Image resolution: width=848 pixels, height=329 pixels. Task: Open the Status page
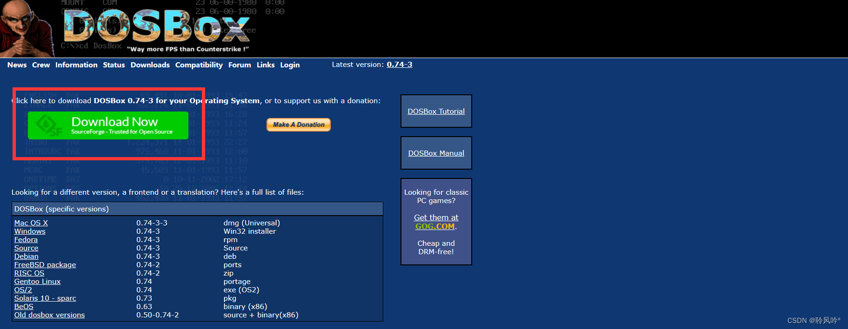(114, 65)
